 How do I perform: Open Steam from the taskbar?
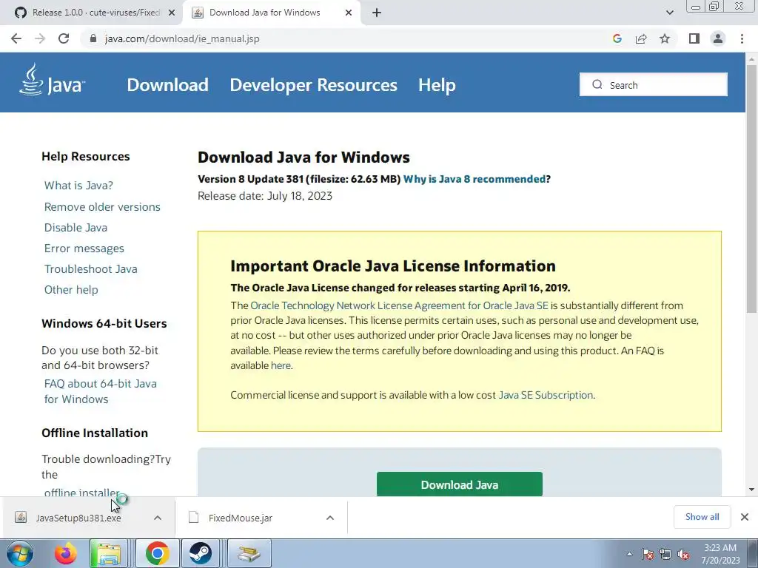[200, 553]
